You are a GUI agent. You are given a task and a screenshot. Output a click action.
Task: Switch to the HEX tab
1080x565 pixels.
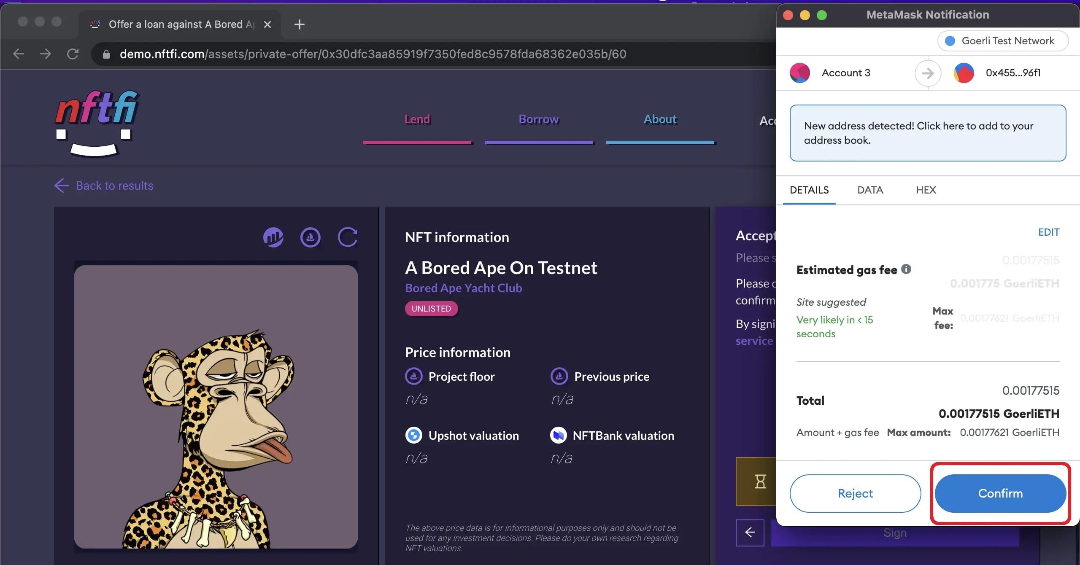926,190
